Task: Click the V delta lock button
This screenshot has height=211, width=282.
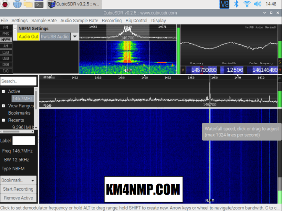Action: pos(183,70)
